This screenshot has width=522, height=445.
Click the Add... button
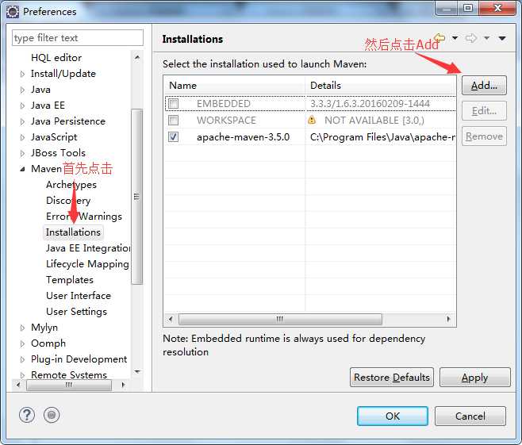click(484, 86)
